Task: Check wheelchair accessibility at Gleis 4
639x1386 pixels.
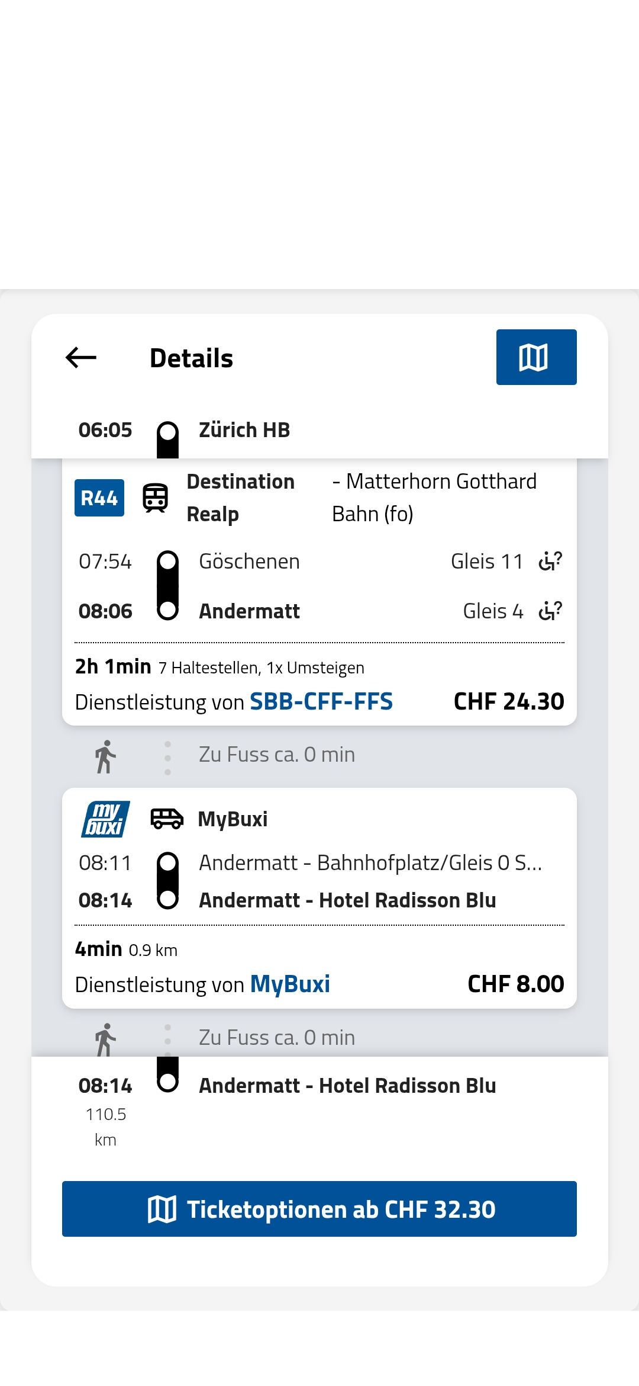Action: (x=550, y=611)
